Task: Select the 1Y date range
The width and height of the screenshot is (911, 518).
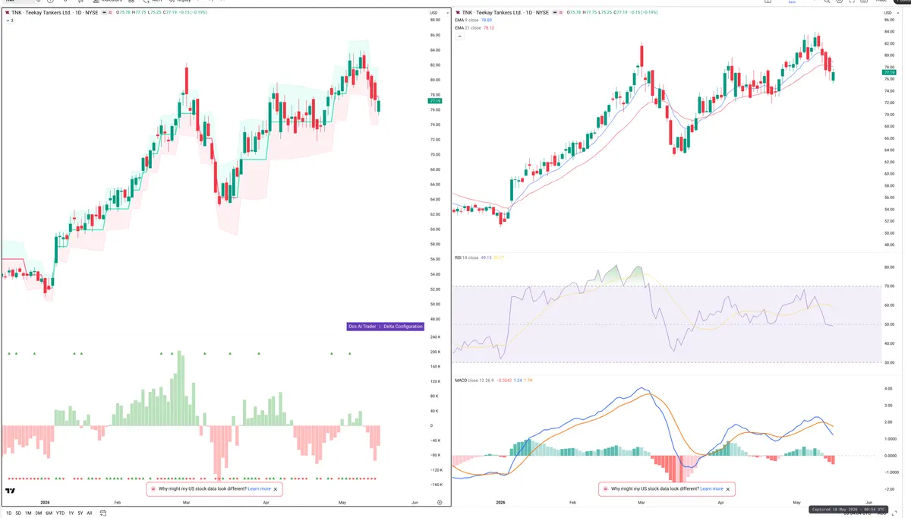Action: [x=71, y=513]
